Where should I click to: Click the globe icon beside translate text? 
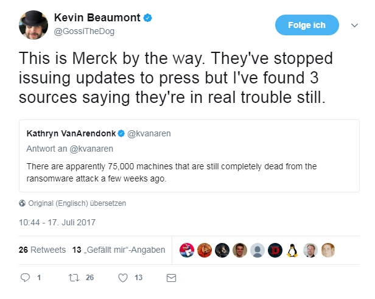(22, 203)
